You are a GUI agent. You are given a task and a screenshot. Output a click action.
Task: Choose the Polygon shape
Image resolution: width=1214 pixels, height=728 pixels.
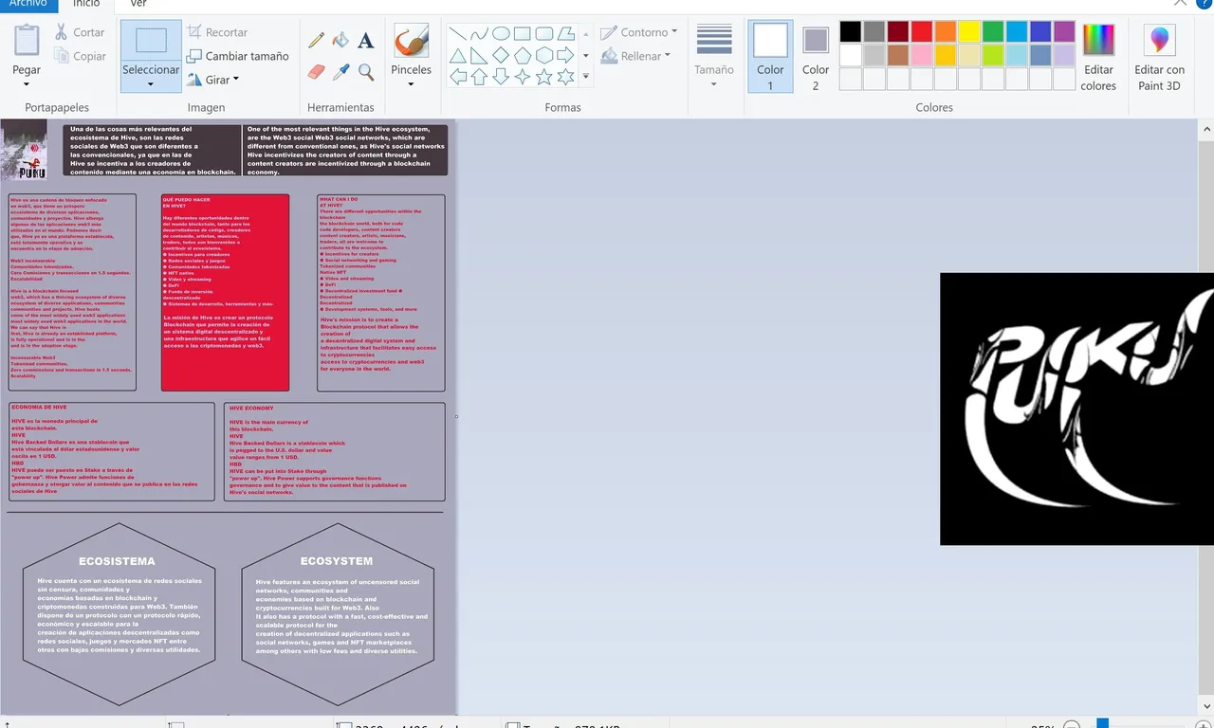click(x=566, y=33)
